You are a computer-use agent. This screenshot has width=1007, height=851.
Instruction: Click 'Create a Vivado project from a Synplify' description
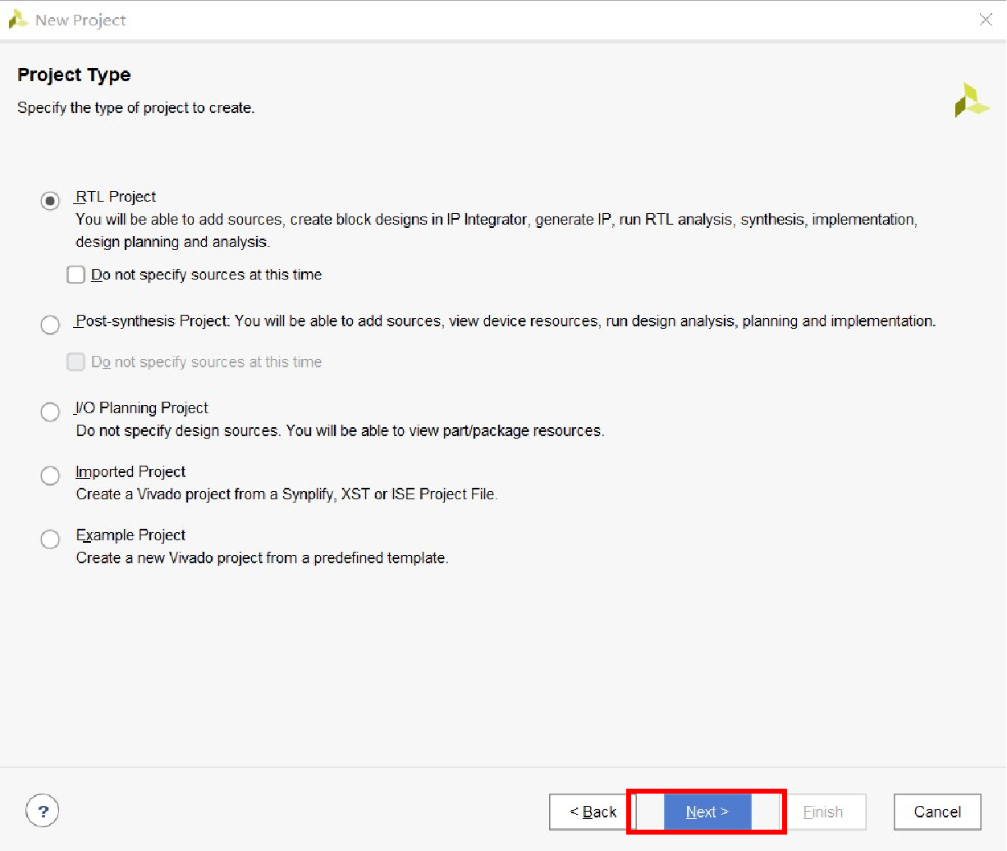coord(287,494)
